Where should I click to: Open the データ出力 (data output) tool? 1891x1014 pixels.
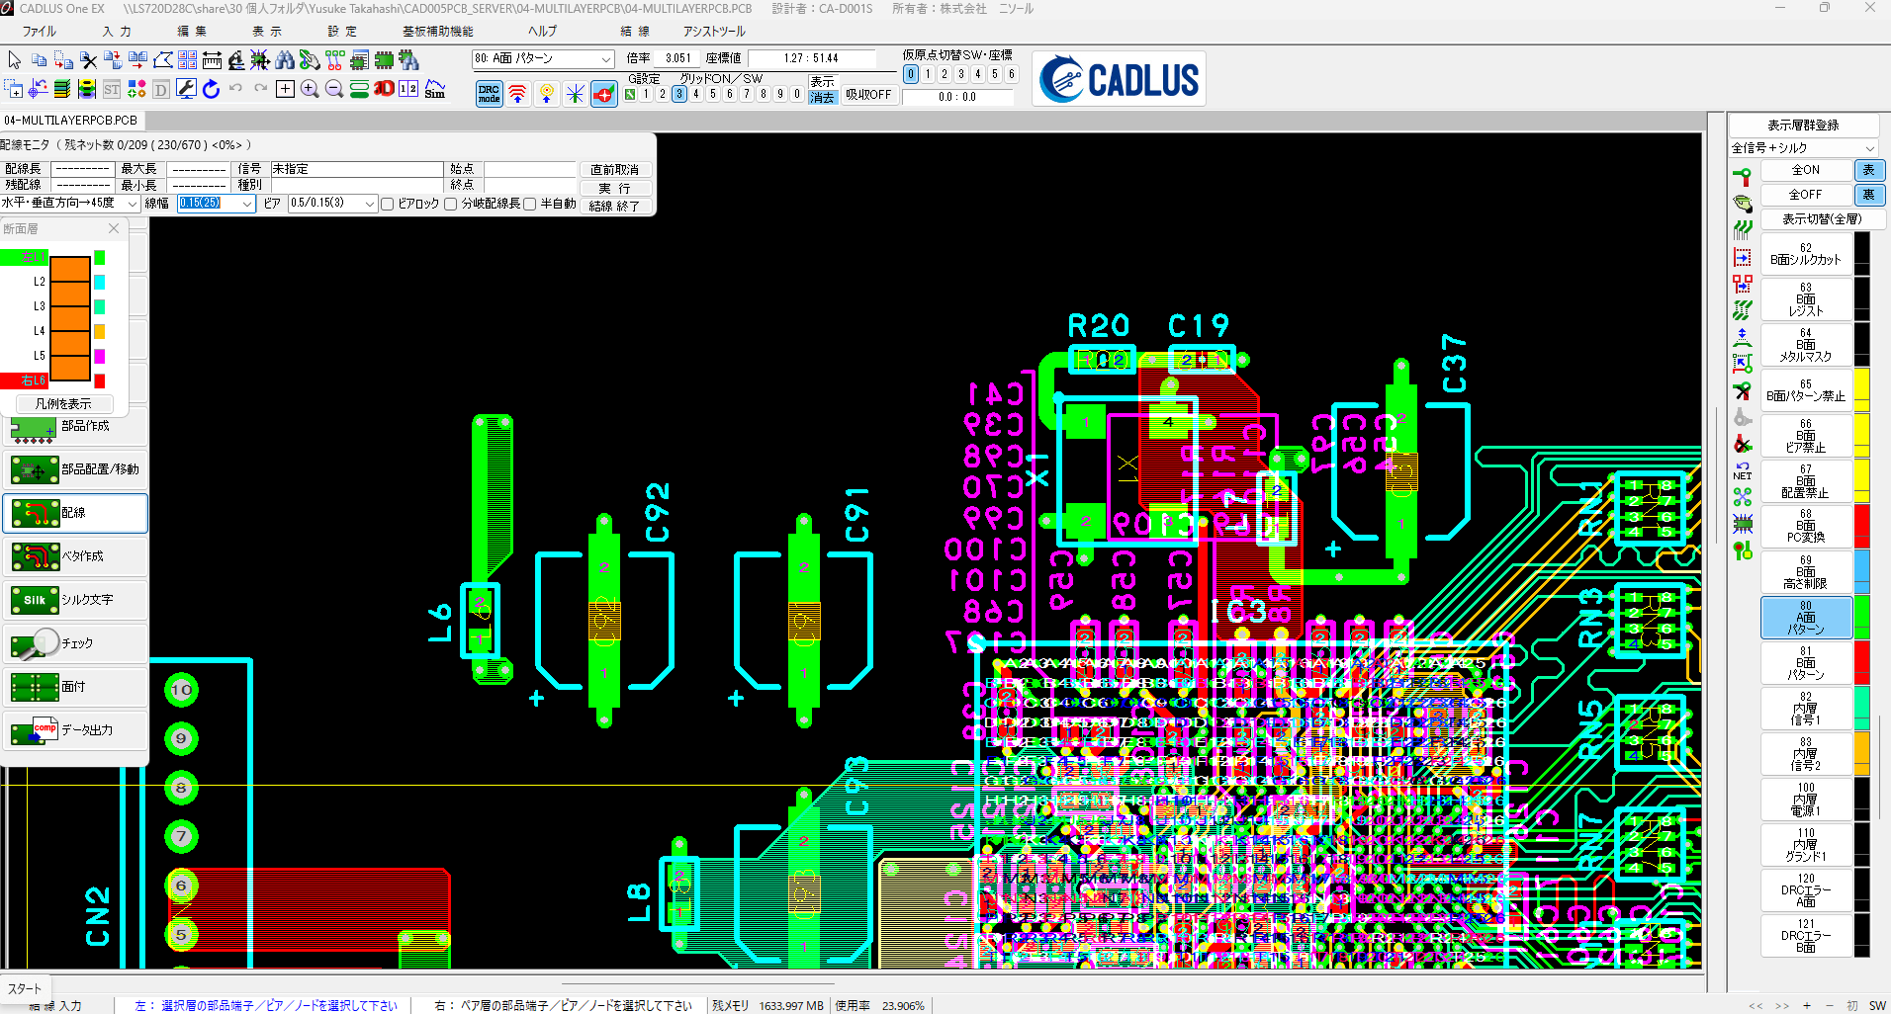click(x=74, y=730)
